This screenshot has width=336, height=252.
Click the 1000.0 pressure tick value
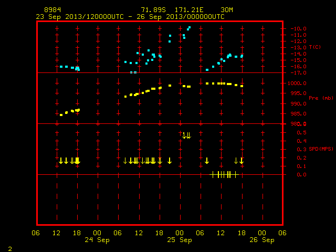coord(297,83)
